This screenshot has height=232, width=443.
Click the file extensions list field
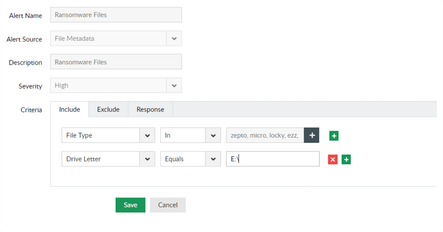265,135
